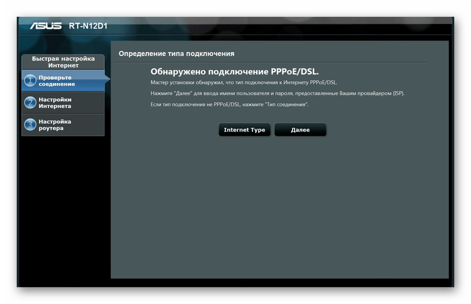Screen dimensions: 471x304
Task: Click the step 2 number circle icon
Action: [30, 103]
